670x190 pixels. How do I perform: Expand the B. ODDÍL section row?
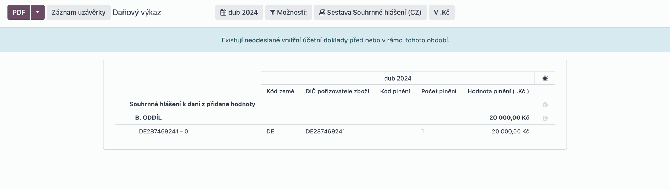pyautogui.click(x=335, y=118)
